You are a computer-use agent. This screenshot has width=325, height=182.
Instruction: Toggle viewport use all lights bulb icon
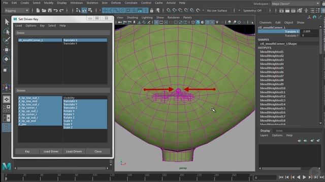click(x=217, y=22)
